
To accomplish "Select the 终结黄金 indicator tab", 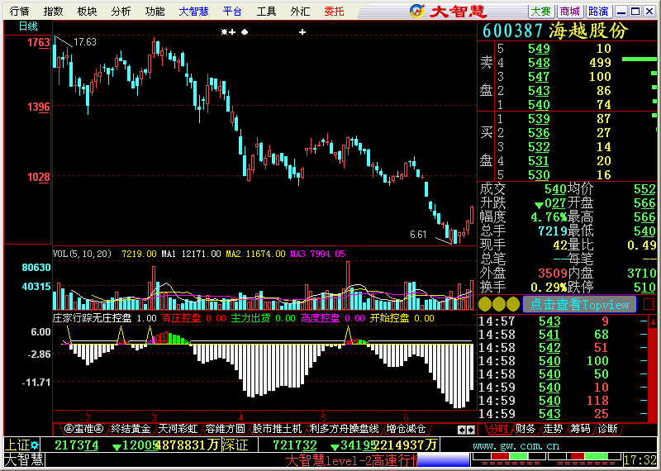I will pyautogui.click(x=131, y=429).
